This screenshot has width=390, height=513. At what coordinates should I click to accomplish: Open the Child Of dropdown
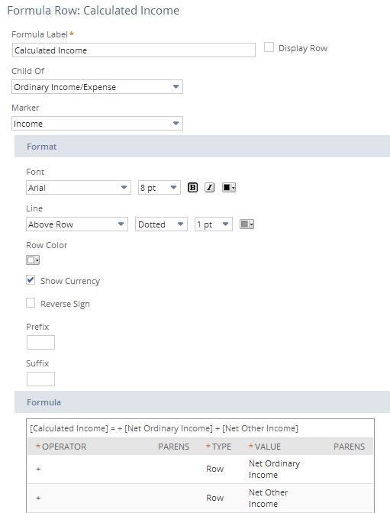click(97, 87)
